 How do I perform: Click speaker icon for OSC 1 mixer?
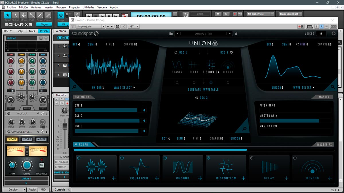click(144, 110)
